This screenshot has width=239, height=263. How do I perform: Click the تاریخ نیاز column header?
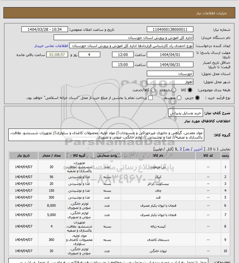click(x=24, y=156)
